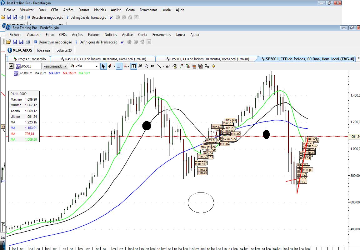Open the Personalizado period dropdown
Viewport: 360px width, 250px height.
click(55, 66)
